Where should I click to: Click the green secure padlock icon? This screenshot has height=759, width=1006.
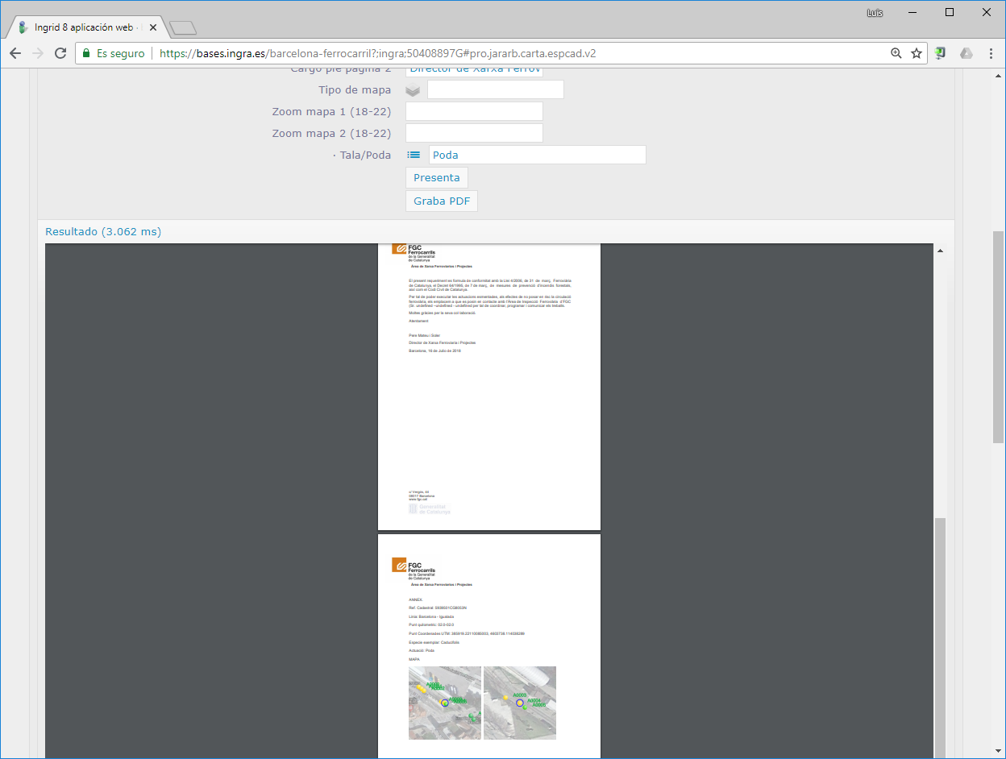click(86, 53)
